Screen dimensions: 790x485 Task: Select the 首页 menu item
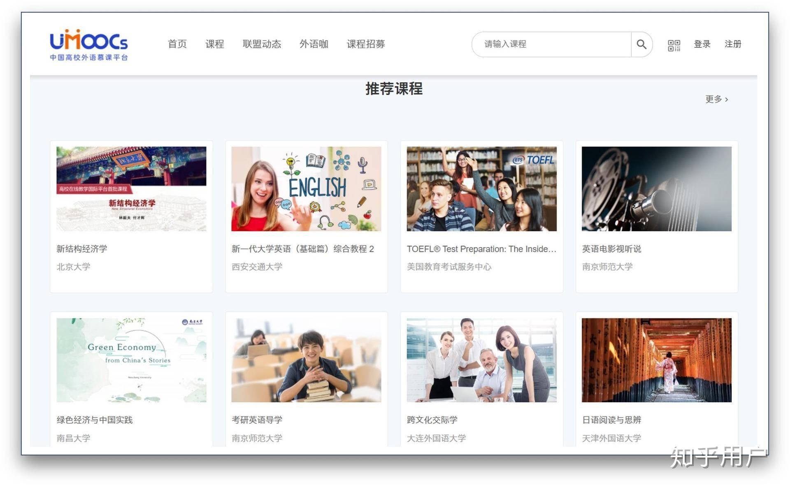pyautogui.click(x=177, y=44)
